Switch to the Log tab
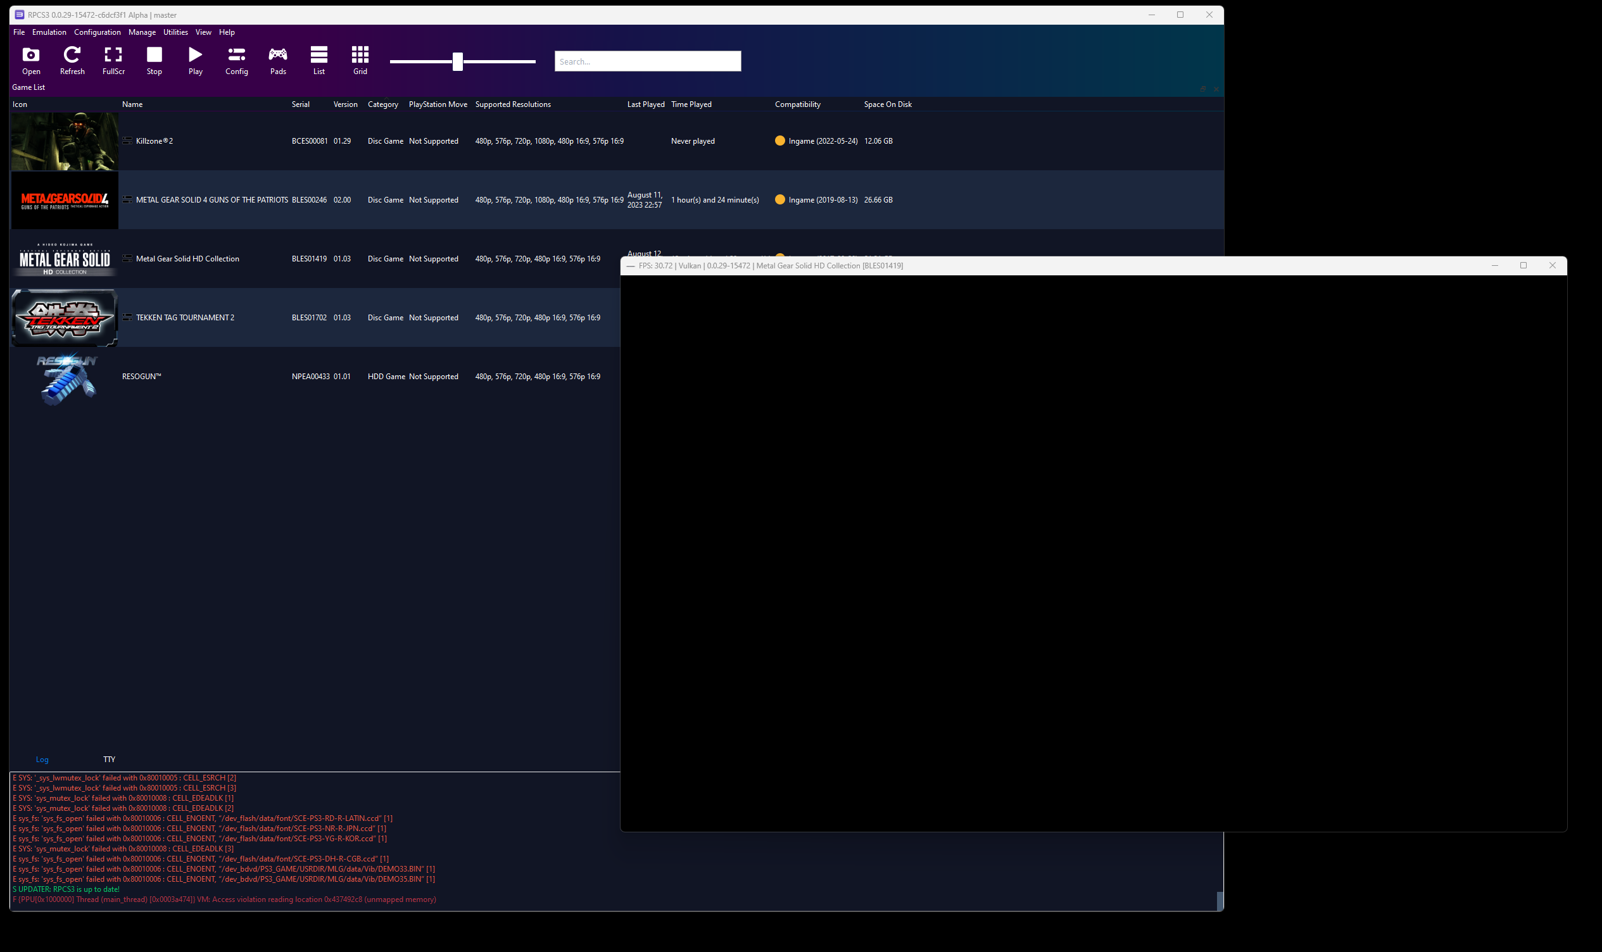Image resolution: width=1602 pixels, height=952 pixels. pyautogui.click(x=42, y=760)
